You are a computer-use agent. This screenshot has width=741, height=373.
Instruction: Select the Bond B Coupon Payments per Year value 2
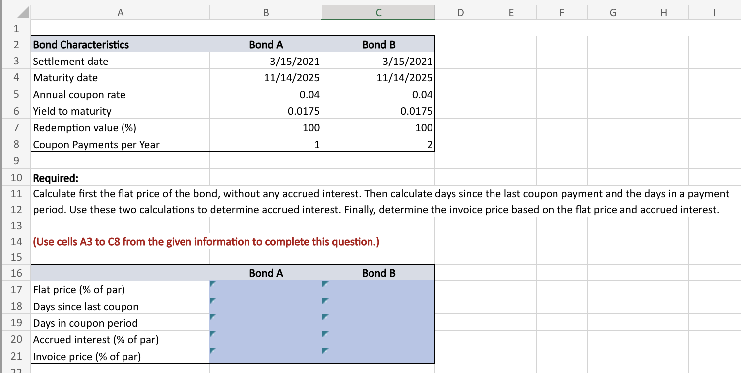(378, 144)
